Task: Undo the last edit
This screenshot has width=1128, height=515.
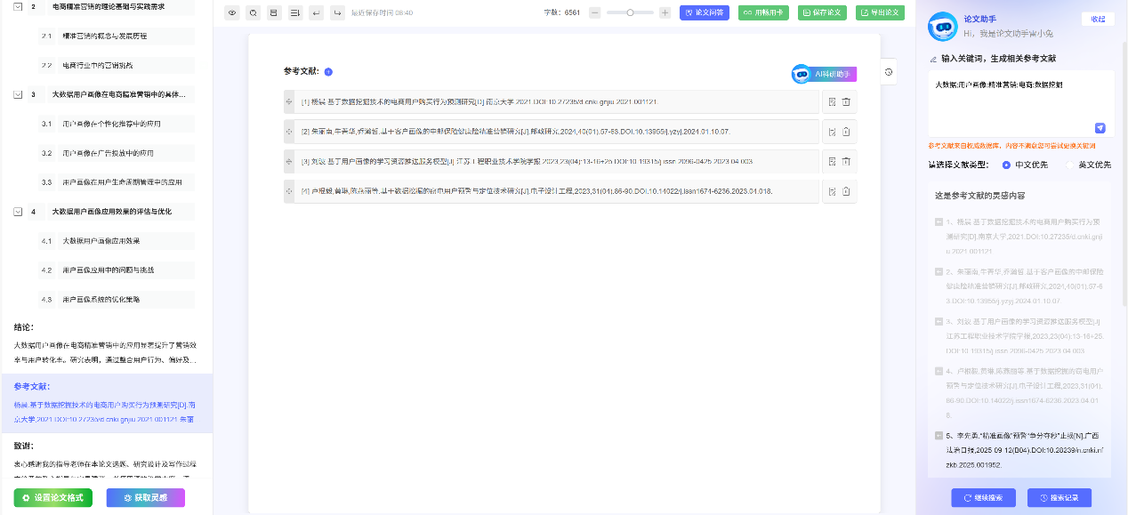Action: click(x=316, y=13)
